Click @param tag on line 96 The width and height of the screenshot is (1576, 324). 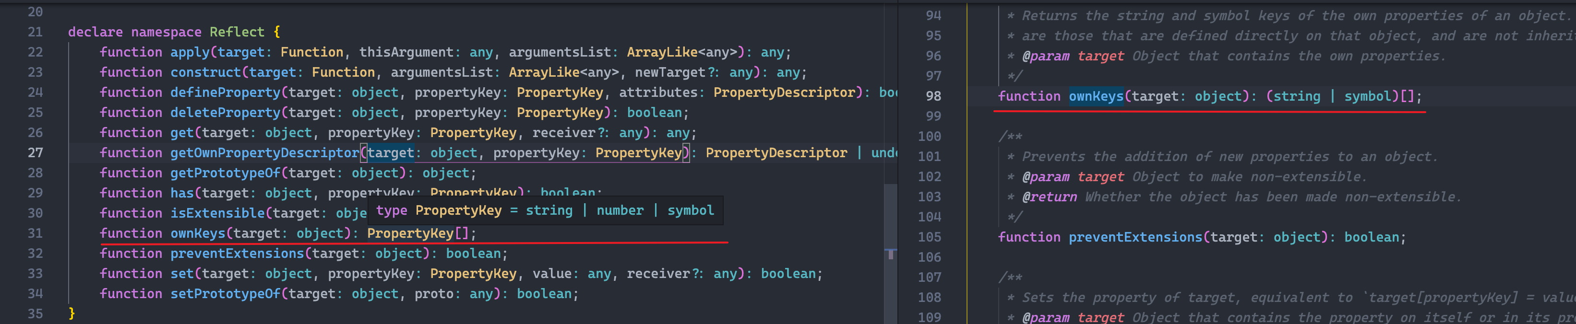[x=1046, y=56]
